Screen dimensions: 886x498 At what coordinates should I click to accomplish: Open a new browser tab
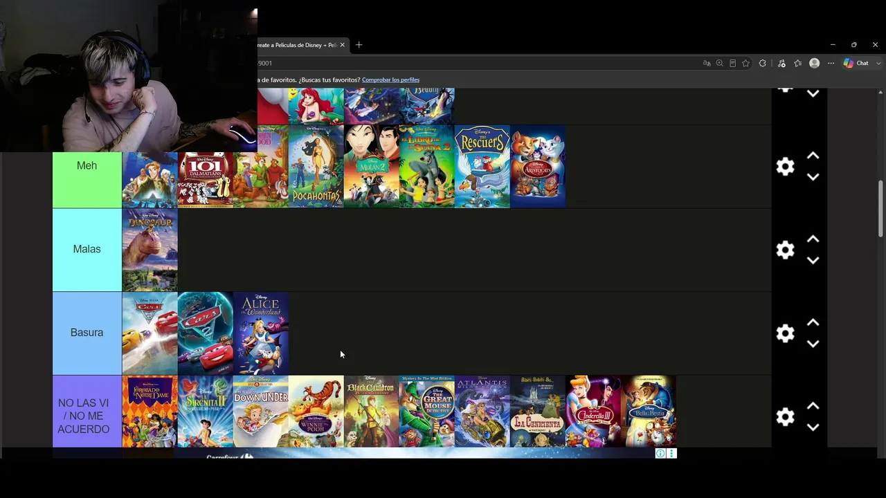pos(359,45)
